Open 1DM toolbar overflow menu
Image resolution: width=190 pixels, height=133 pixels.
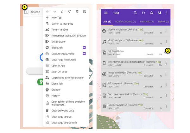pyautogui.click(x=167, y=13)
